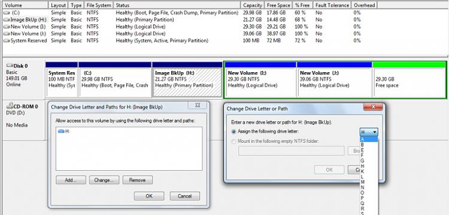Click the New Volume (J:) row icon
Image resolution: width=449 pixels, height=215 pixels.
(7, 33)
